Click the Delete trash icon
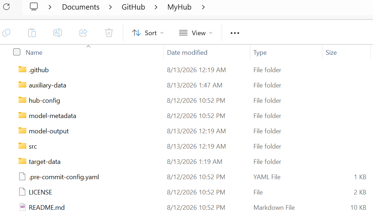Screen dimensions: 373x219 coord(109,33)
